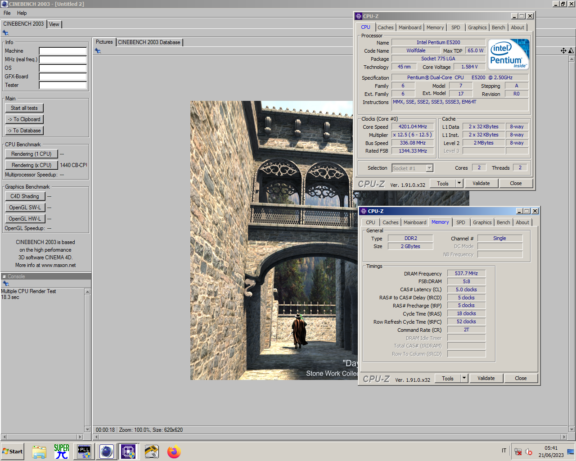This screenshot has height=461, width=576.
Task: Click the Machine input field
Action: 63,51
